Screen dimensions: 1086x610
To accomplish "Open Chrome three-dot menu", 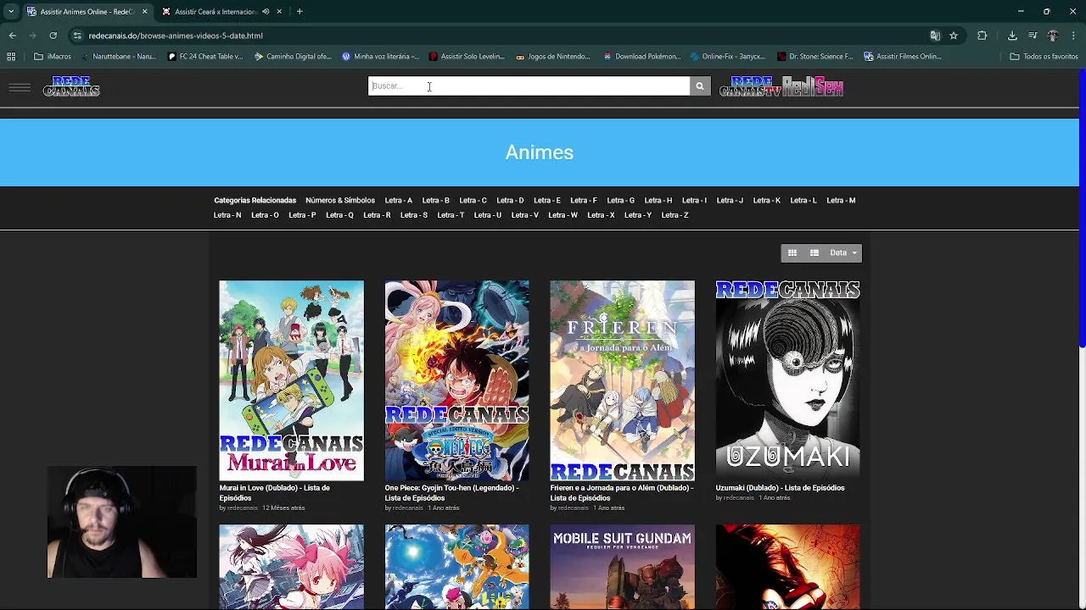I will 1074,36.
